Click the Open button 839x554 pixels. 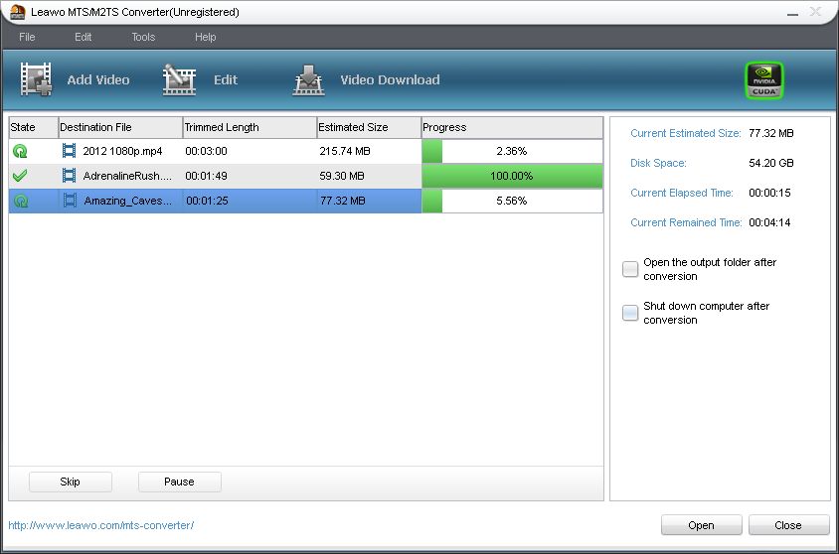[x=701, y=525]
